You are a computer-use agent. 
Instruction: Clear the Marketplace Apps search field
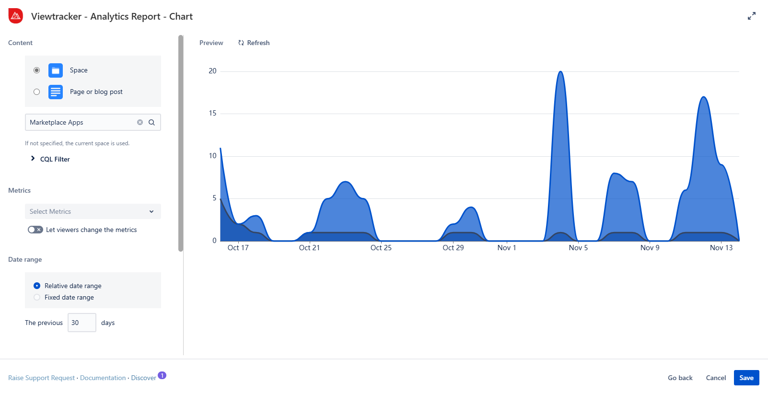coord(140,122)
